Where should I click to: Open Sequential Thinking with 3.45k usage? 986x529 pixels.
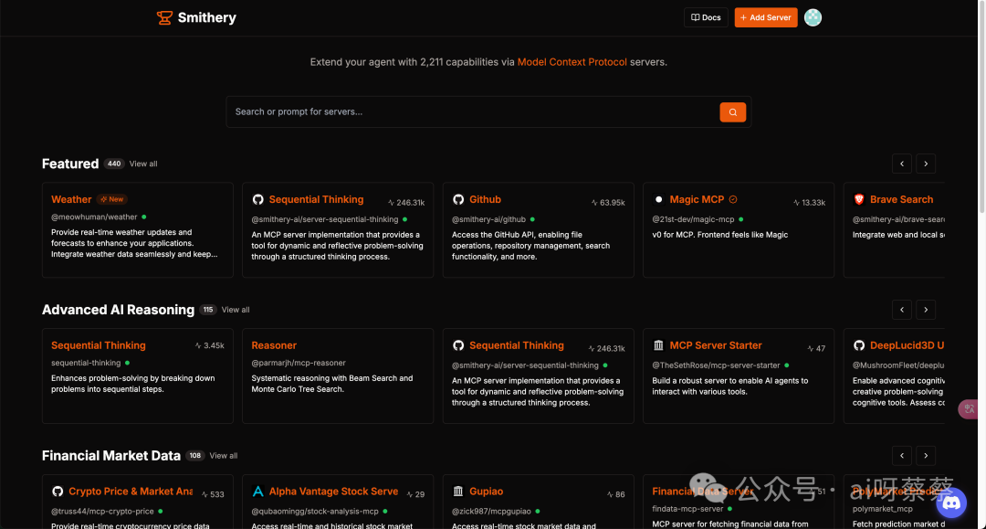(x=98, y=345)
